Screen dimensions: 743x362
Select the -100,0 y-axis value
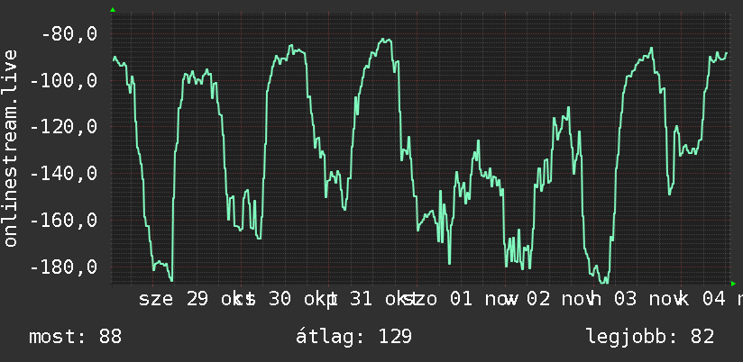pos(64,81)
